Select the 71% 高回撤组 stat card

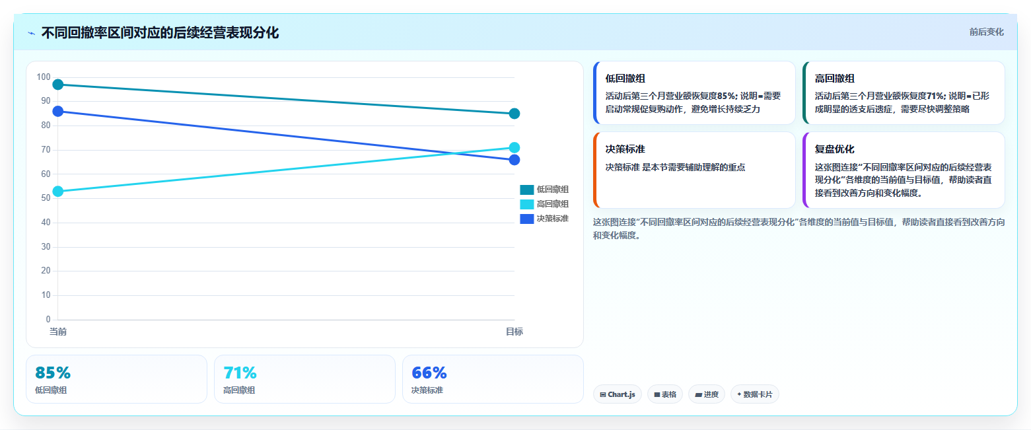(304, 379)
